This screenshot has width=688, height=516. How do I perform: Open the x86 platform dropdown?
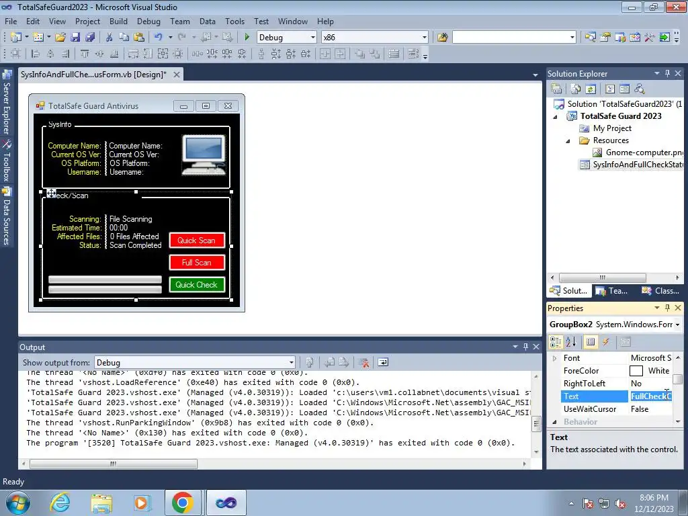(x=425, y=38)
